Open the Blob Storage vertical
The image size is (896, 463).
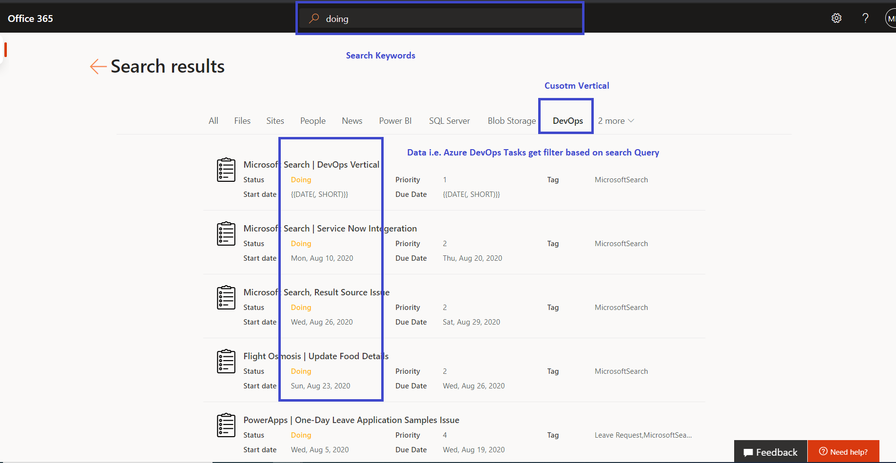coord(511,120)
